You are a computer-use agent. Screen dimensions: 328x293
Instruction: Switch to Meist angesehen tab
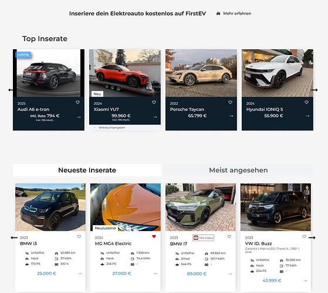238,170
